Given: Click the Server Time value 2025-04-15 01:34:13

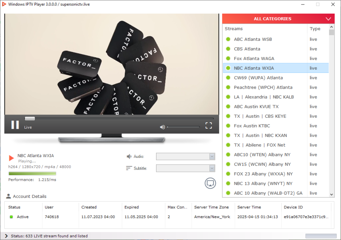Looking at the screenshot, I should click(258, 217).
